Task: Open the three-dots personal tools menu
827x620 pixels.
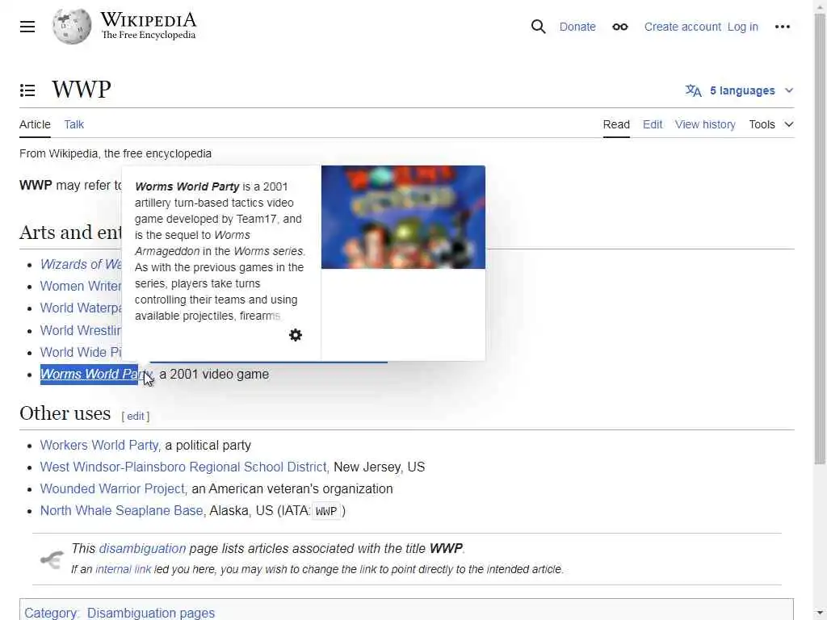Action: (x=782, y=27)
